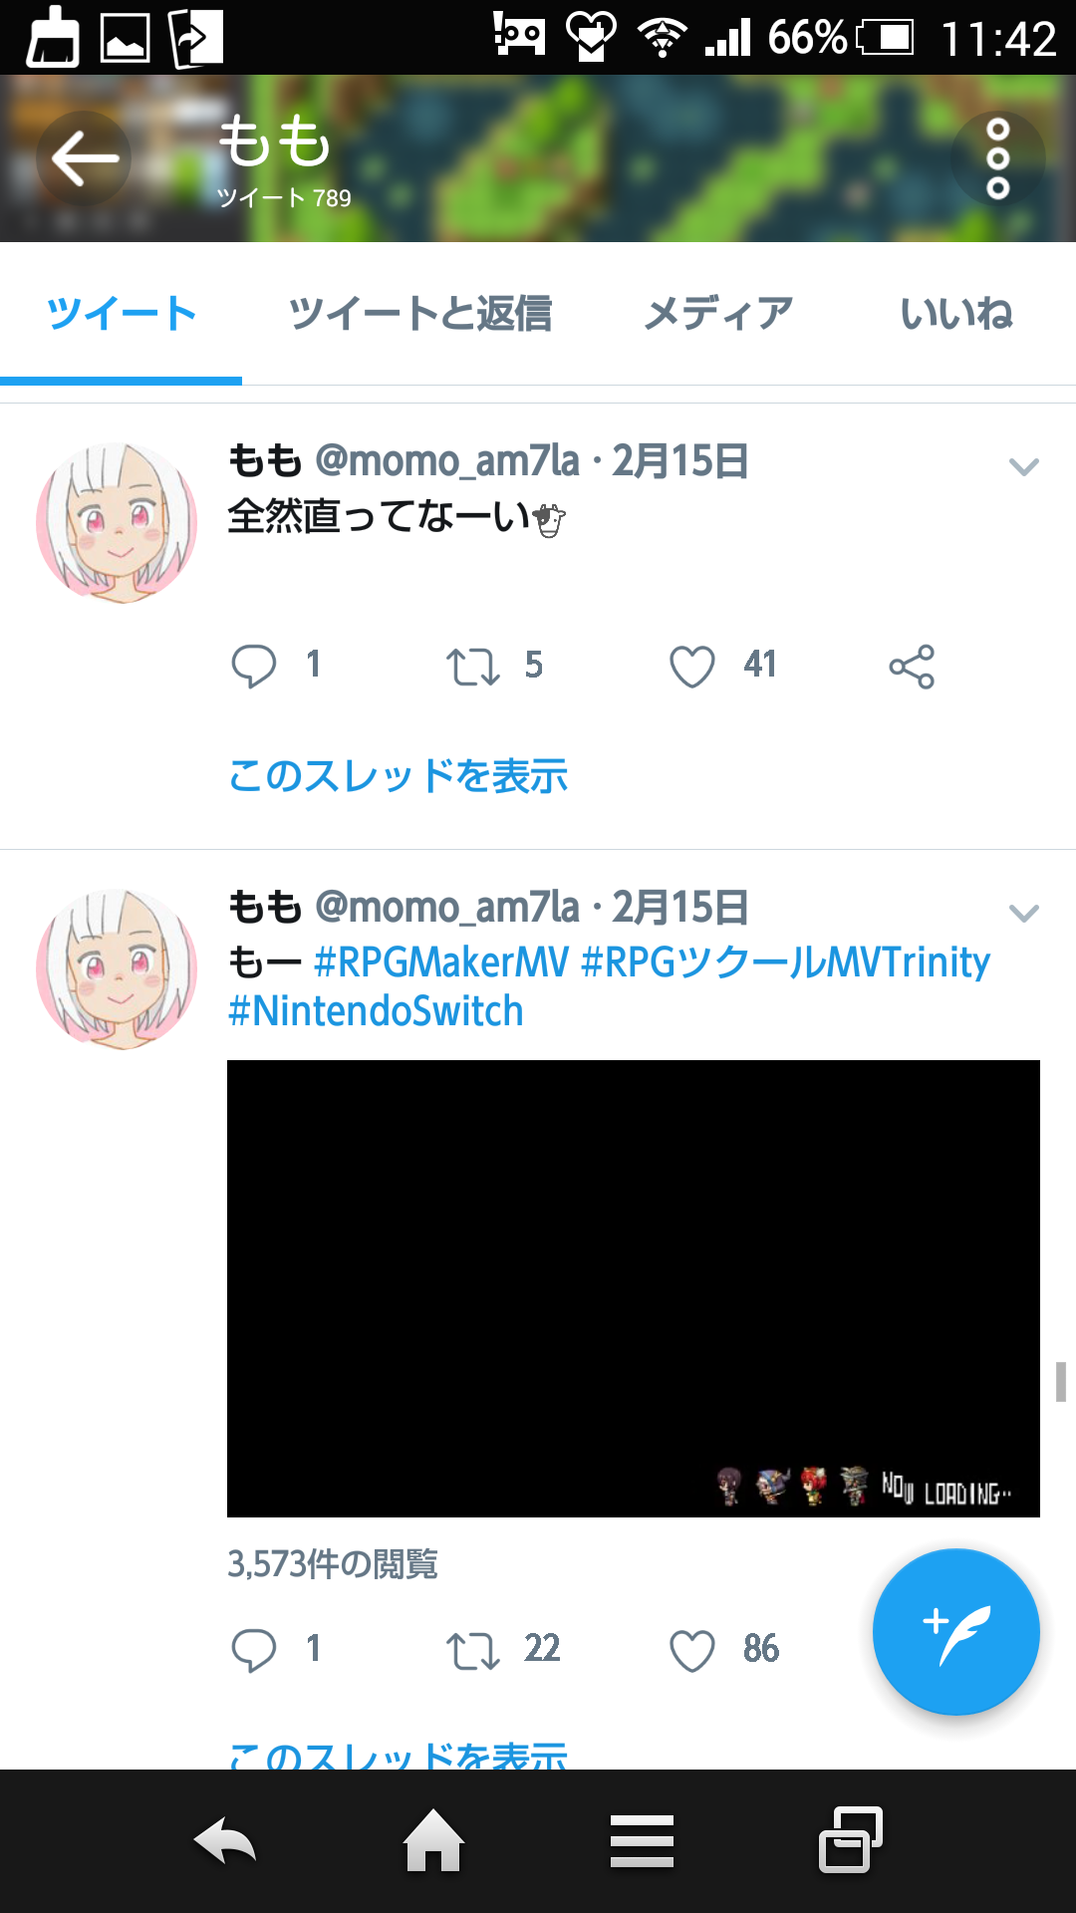Like the tweet with 41 likes
Screen dimensions: 1076x1913
pos(692,666)
